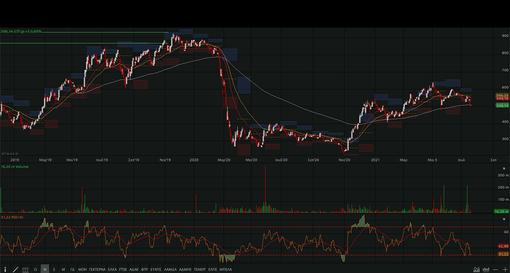Switch to weekly Ε timeframe
This screenshot has height=273, width=510.
point(54,269)
